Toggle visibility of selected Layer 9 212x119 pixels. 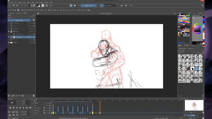pos(9,37)
